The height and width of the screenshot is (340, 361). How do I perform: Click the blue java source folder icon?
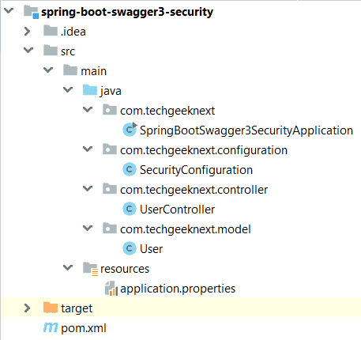pos(90,90)
